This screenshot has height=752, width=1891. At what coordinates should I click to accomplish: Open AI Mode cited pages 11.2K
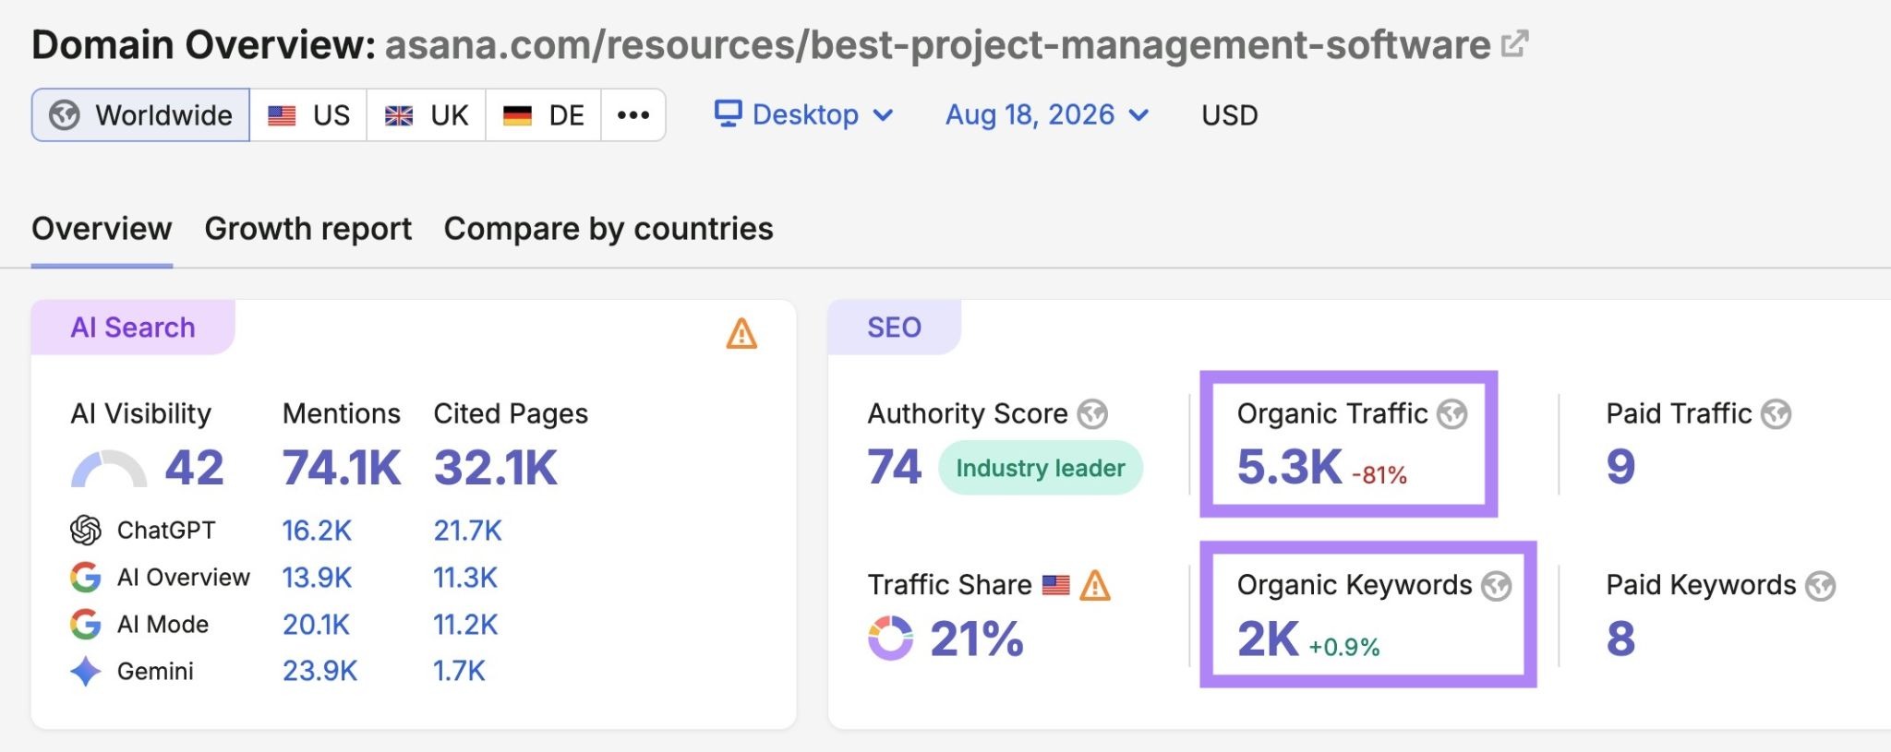coord(465,625)
